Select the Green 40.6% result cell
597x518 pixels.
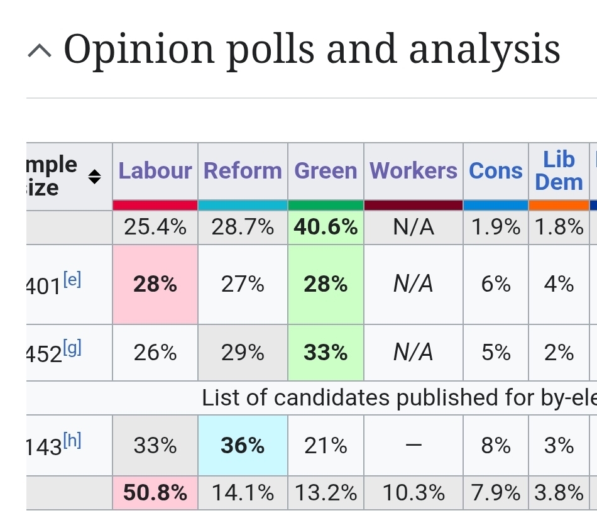pyautogui.click(x=326, y=227)
